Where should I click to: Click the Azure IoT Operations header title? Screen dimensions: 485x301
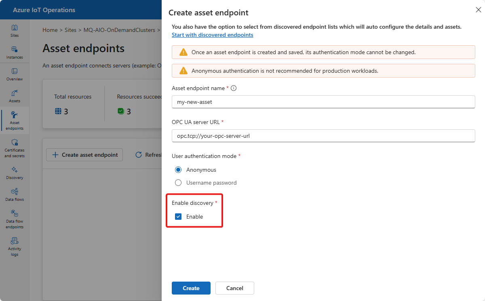click(43, 10)
